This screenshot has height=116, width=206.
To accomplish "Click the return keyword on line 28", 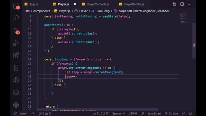I will coord(49,107).
